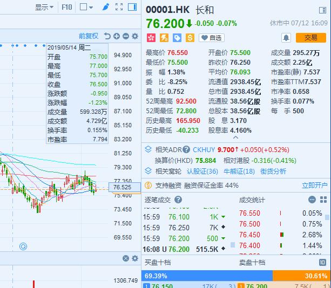Screen dimensions: 331x288
Task: Click the circular Q icon on chart
Action: click(x=23, y=246)
